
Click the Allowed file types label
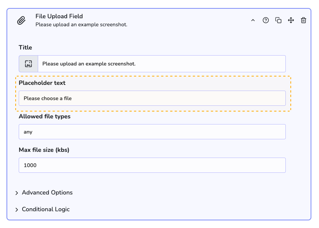[x=45, y=116]
